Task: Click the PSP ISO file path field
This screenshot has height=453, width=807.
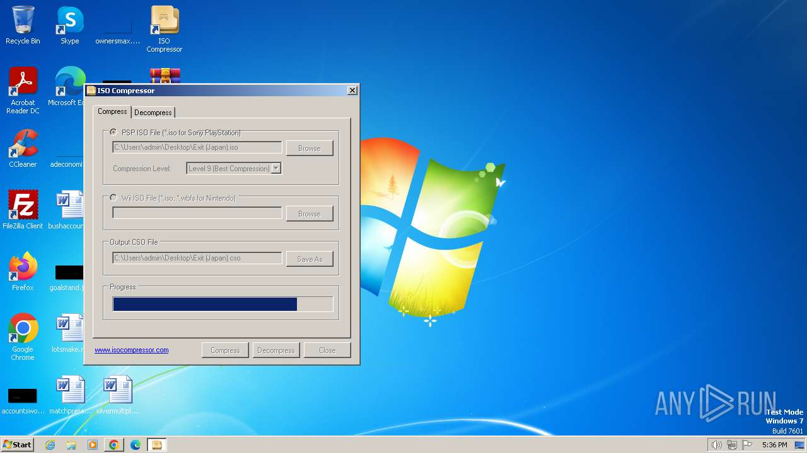Action: (197, 147)
